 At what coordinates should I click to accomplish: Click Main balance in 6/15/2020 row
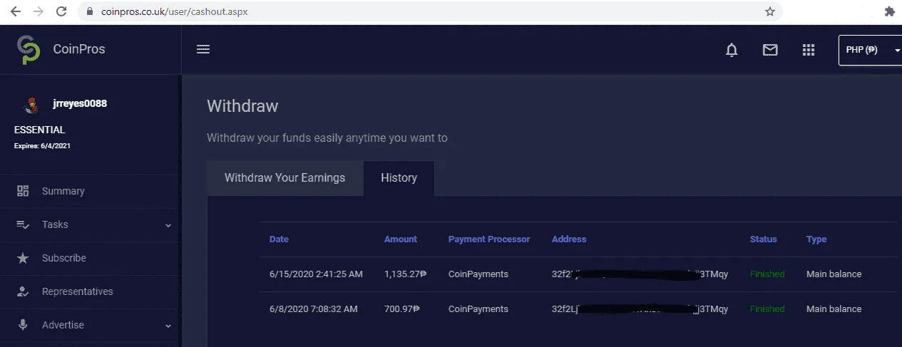[834, 274]
